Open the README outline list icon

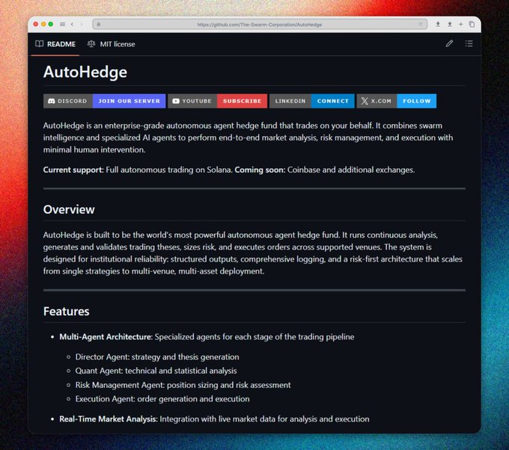[469, 43]
